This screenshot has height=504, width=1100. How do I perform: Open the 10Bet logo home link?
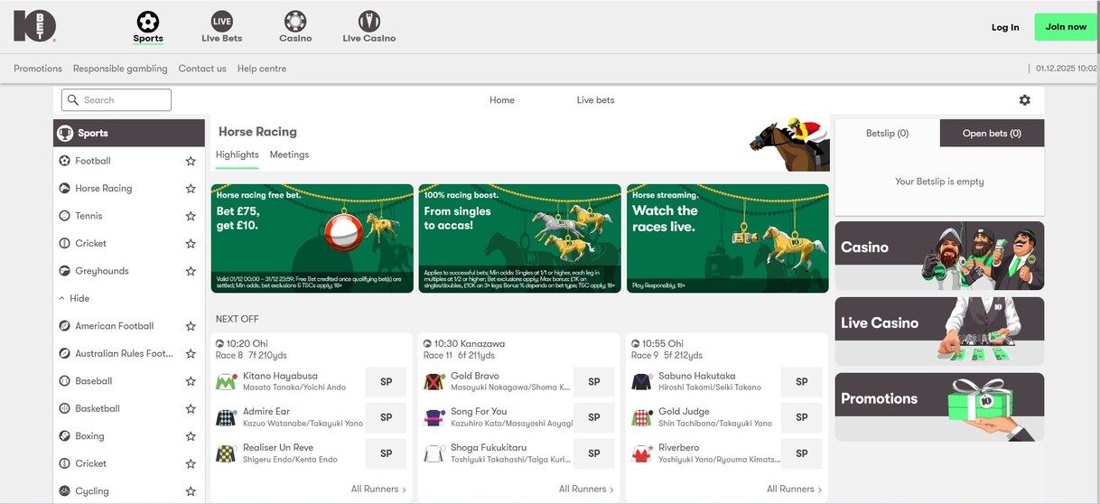click(35, 26)
